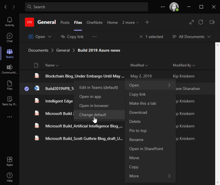Open more toolbar options ellipsis
Image resolution: width=220 pixels, height=185 pixels.
coord(94,37)
